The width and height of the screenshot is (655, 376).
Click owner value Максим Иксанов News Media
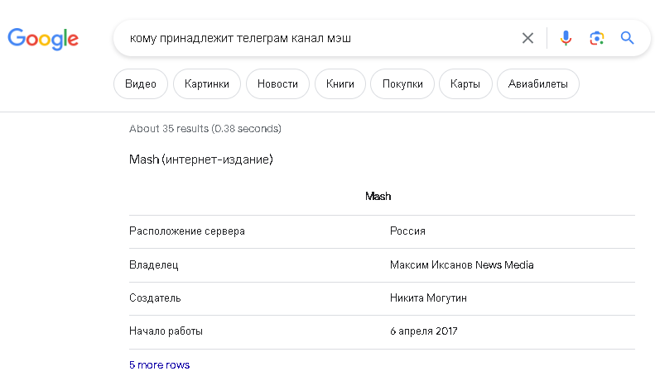click(x=461, y=264)
